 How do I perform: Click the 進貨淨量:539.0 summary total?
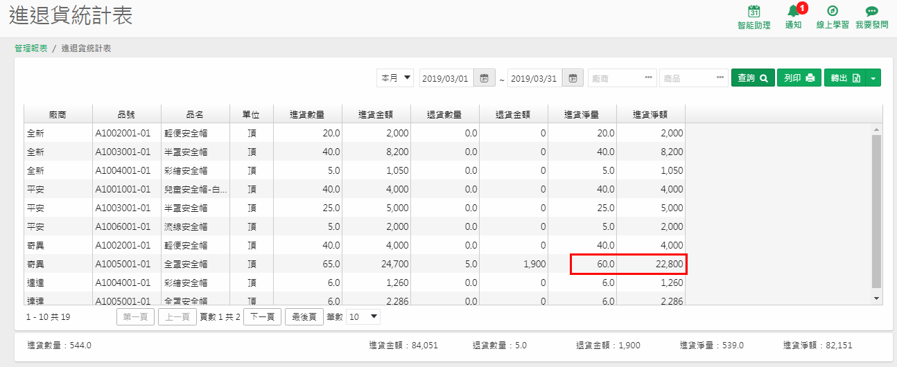[712, 345]
